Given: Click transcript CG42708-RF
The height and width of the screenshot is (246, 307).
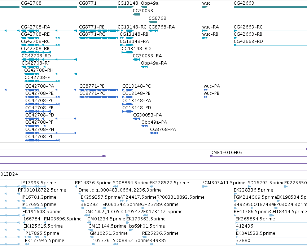Looking at the screenshot, I should tap(36, 63).
